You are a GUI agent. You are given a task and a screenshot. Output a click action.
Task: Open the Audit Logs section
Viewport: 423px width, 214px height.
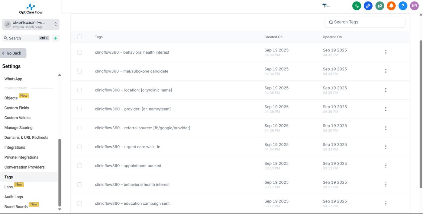click(14, 197)
